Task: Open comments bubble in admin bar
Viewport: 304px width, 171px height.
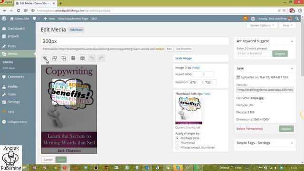Action: 36,19
